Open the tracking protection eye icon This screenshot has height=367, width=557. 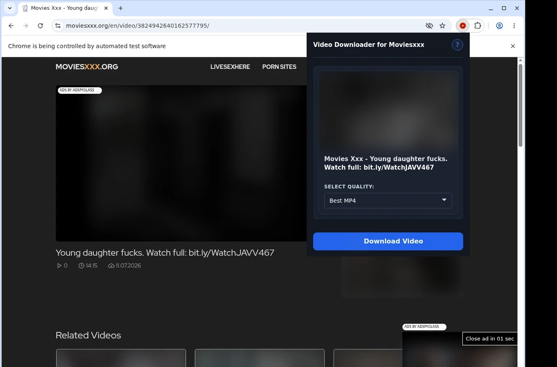point(429,26)
